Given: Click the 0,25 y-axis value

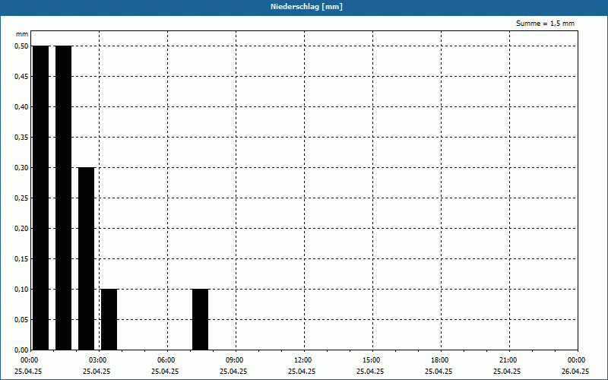Looking at the screenshot, I should coord(21,198).
